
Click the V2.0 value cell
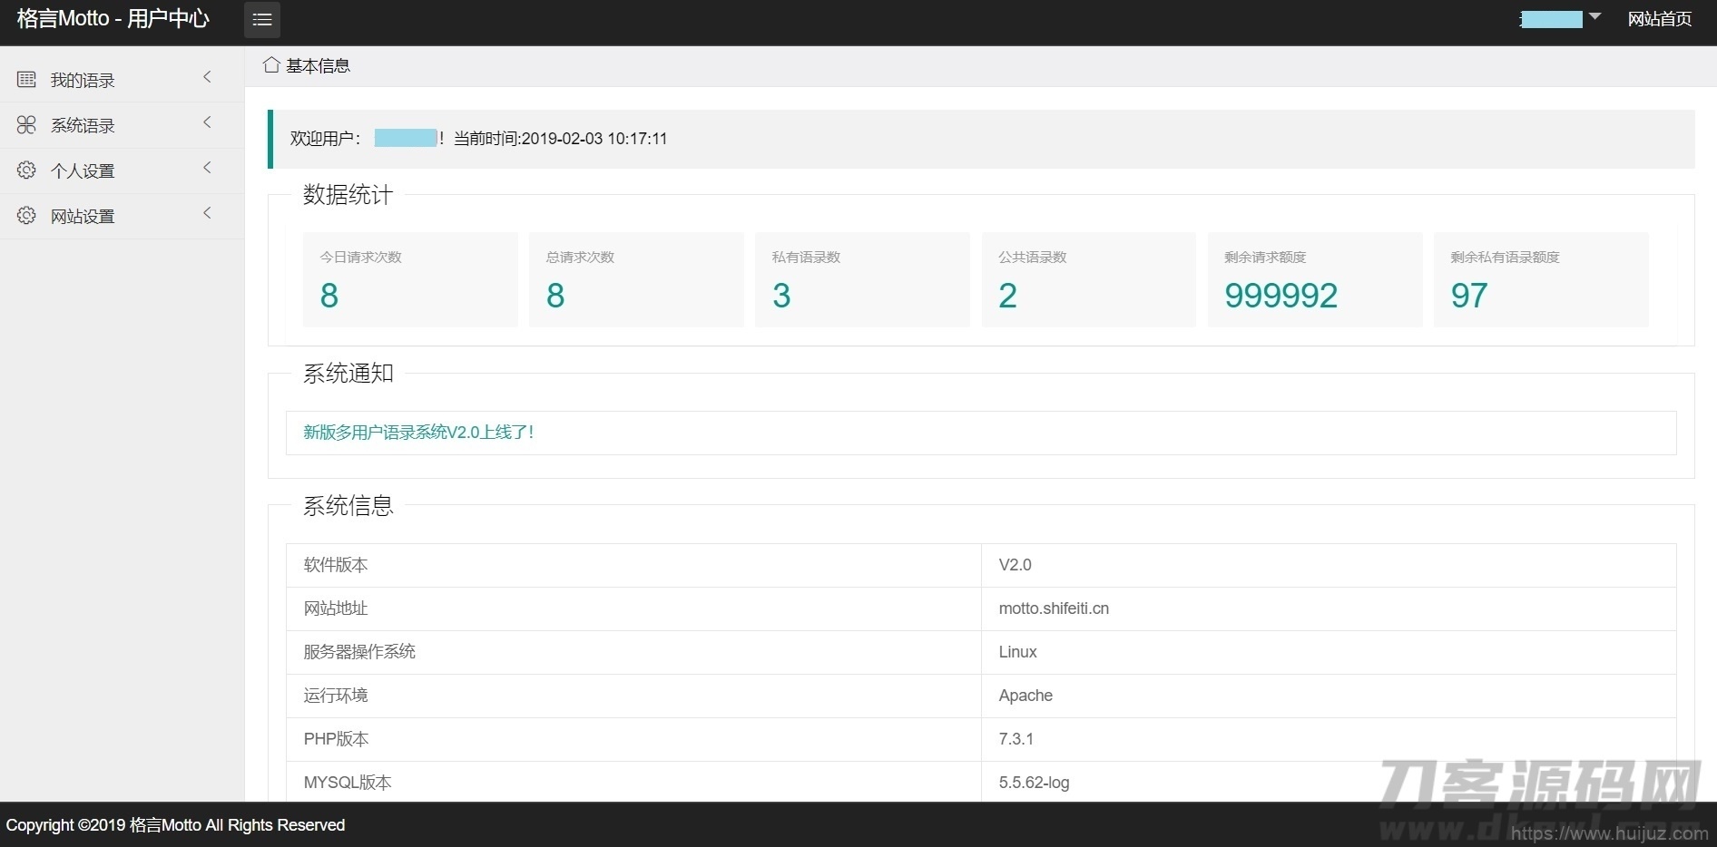point(1329,565)
